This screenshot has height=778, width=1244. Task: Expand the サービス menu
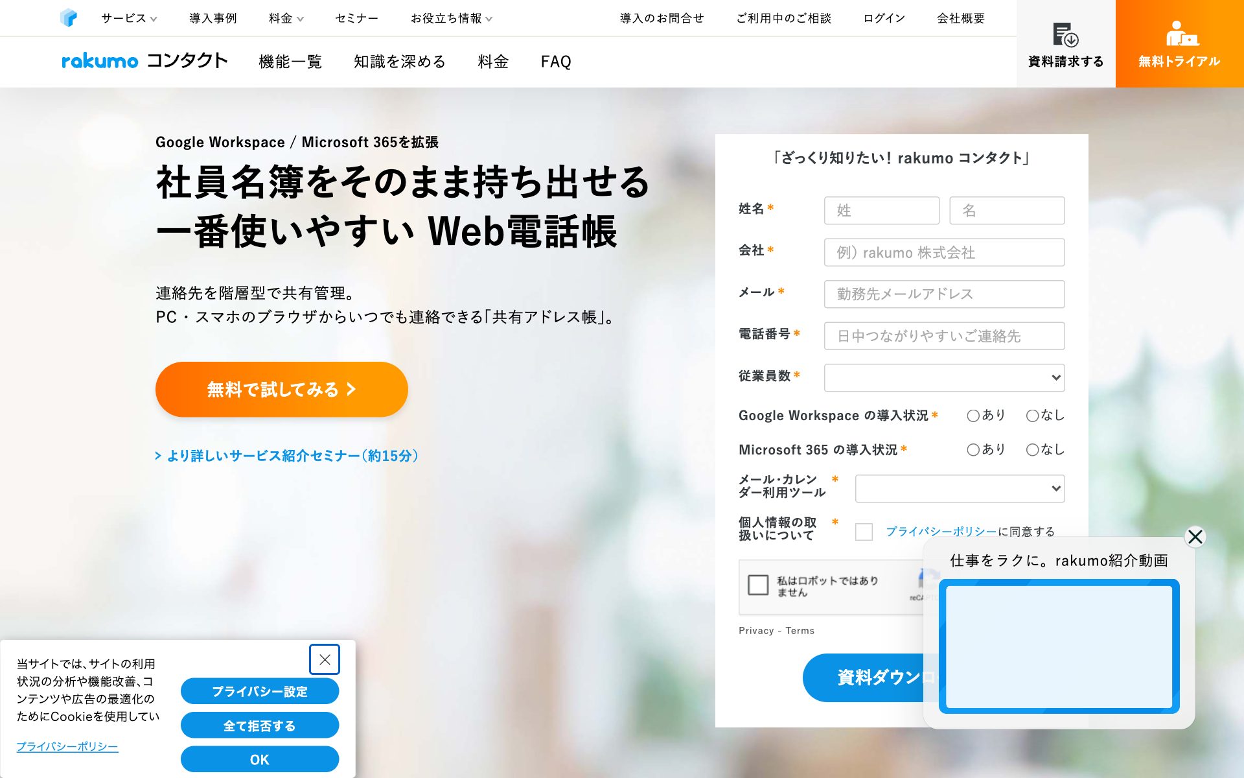point(129,18)
